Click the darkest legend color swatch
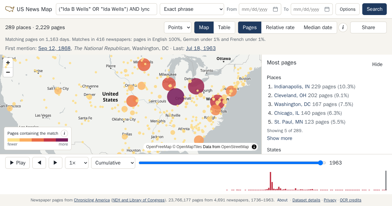Viewport: 392px width, 206px height. tap(62, 140)
